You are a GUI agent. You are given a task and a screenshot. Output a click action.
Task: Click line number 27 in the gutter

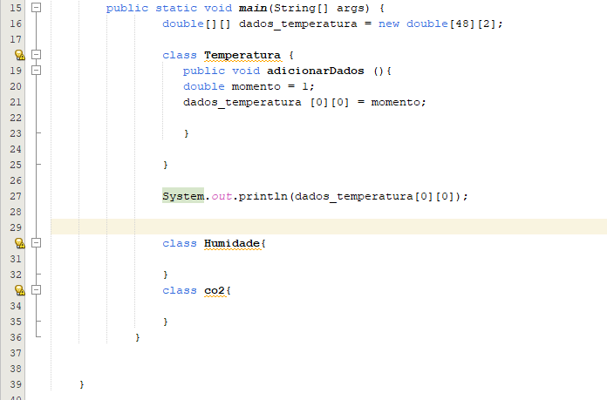point(16,196)
